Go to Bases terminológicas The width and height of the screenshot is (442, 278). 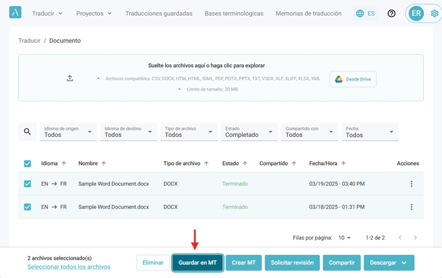(234, 13)
